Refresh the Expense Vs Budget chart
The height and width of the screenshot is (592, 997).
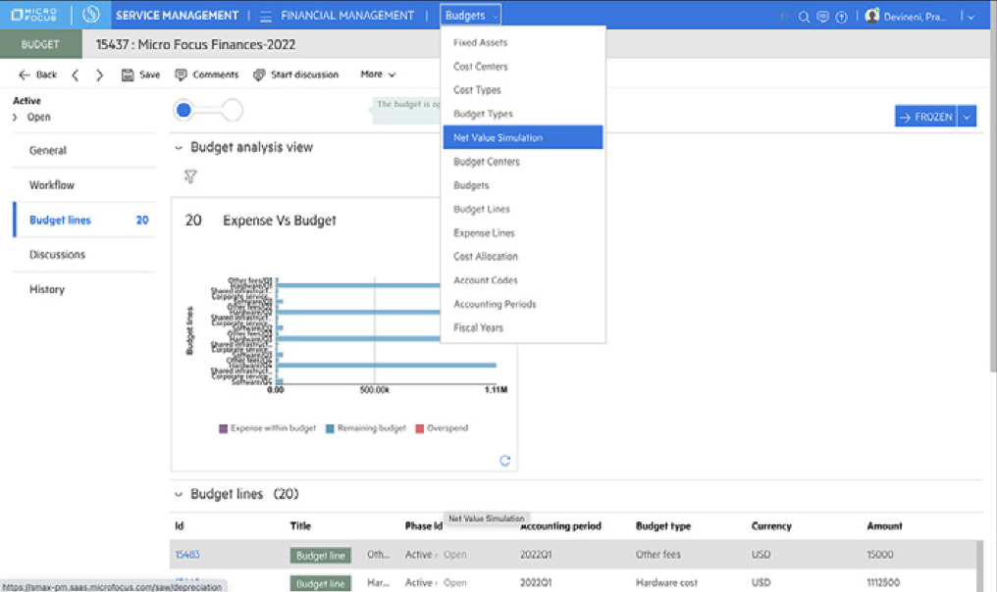tap(504, 461)
